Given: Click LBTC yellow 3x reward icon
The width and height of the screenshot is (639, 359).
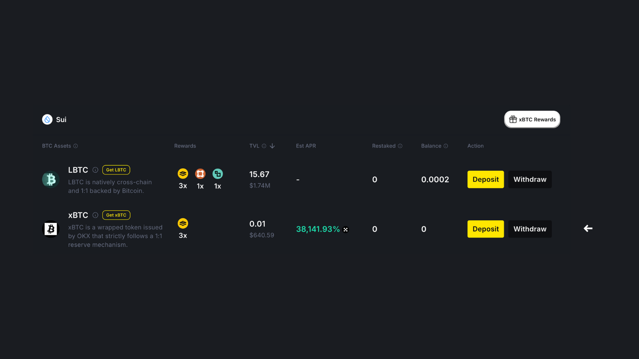Looking at the screenshot, I should pyautogui.click(x=183, y=174).
